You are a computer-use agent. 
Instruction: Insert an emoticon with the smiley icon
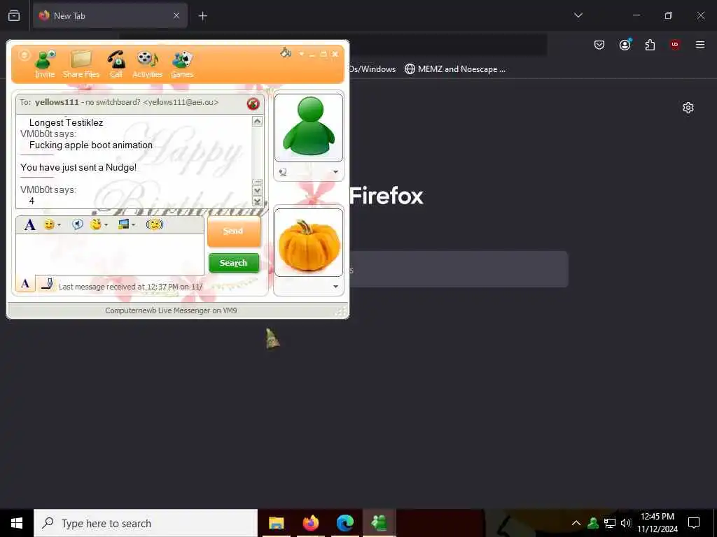pyautogui.click(x=49, y=224)
